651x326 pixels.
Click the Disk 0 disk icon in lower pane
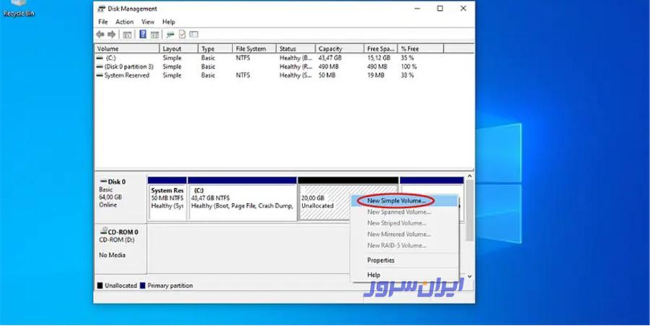tap(104, 181)
